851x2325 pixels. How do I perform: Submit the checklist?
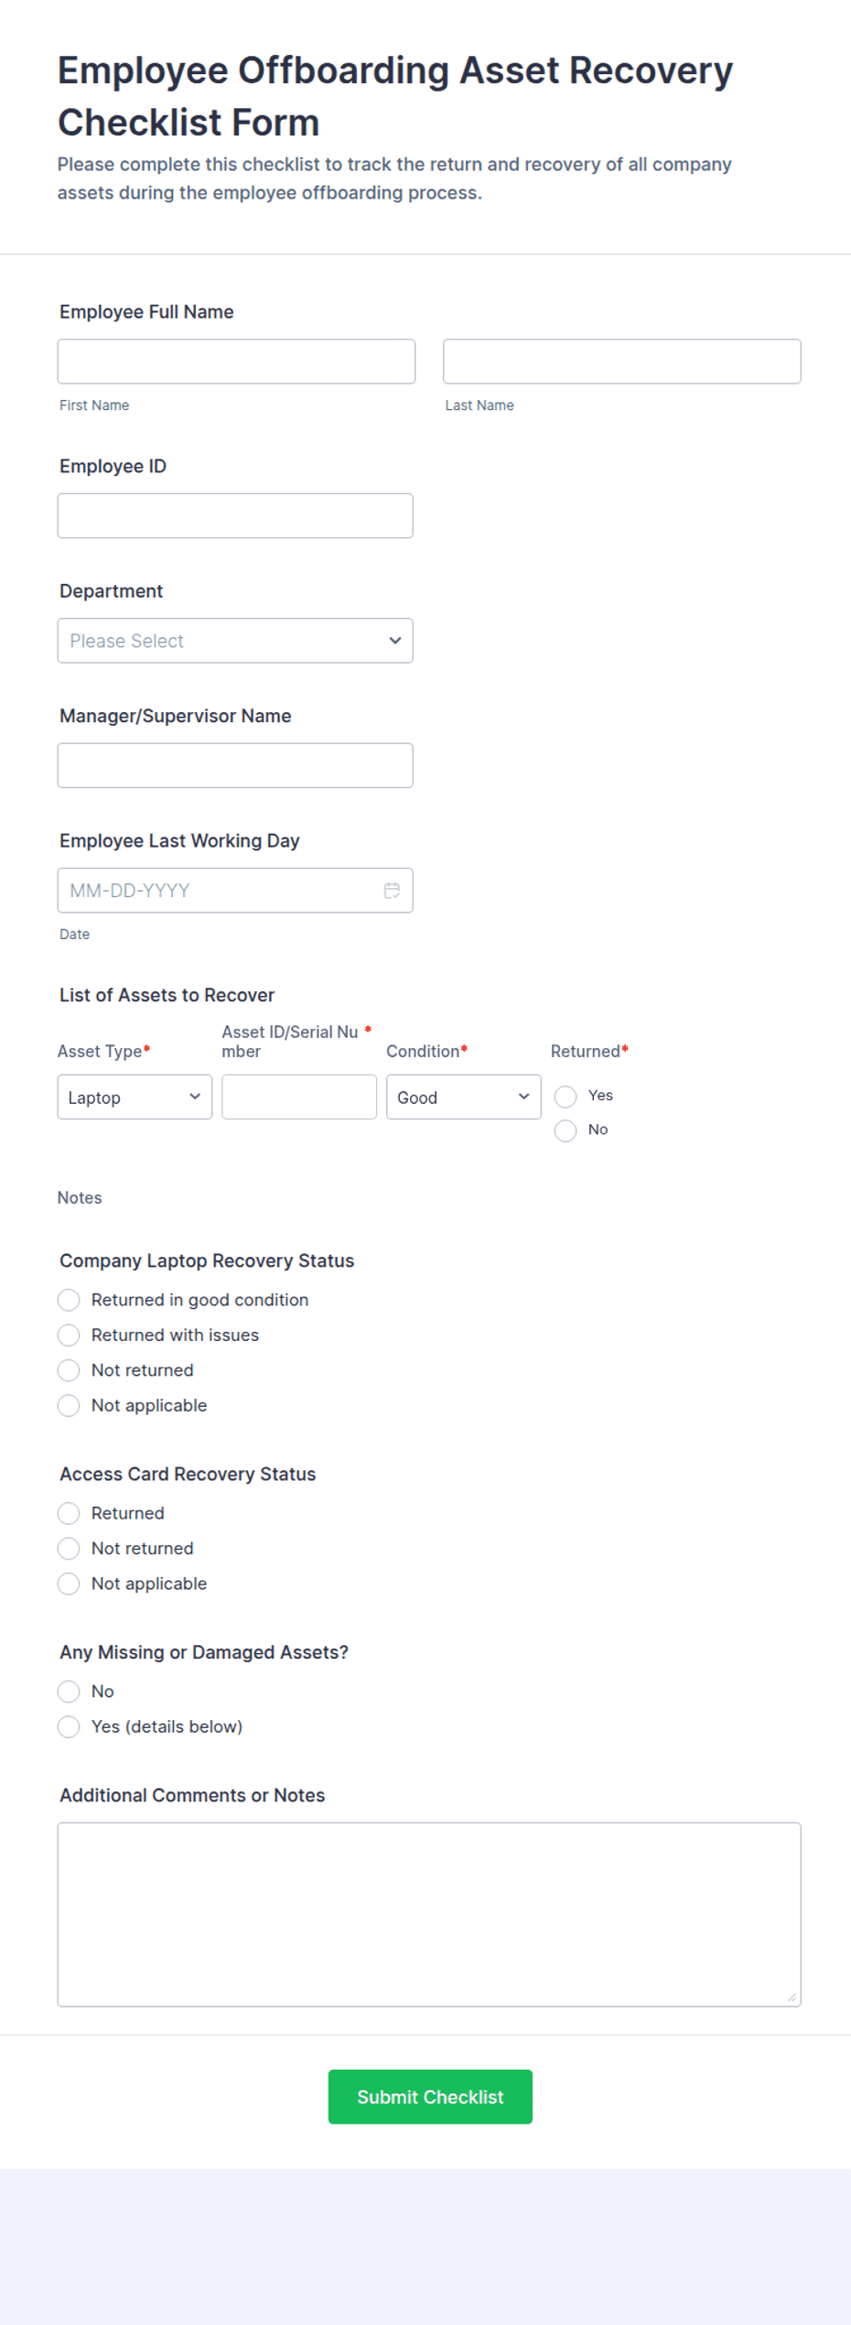coord(430,2096)
